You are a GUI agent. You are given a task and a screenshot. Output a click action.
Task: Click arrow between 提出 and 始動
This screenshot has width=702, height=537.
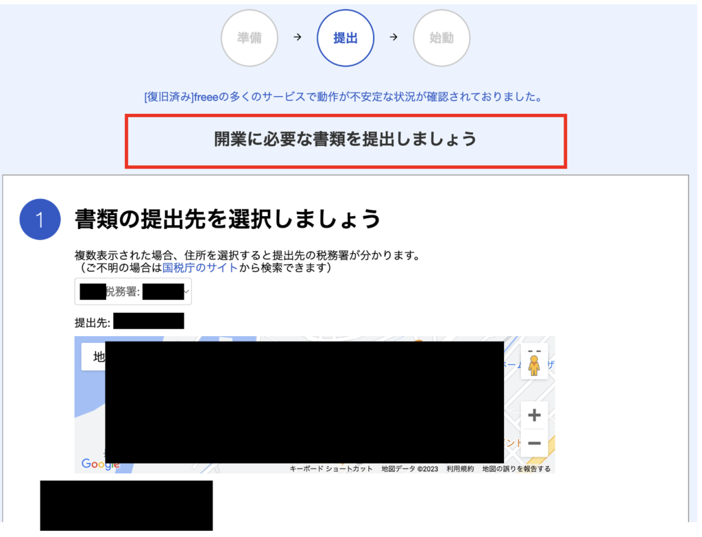coord(393,38)
